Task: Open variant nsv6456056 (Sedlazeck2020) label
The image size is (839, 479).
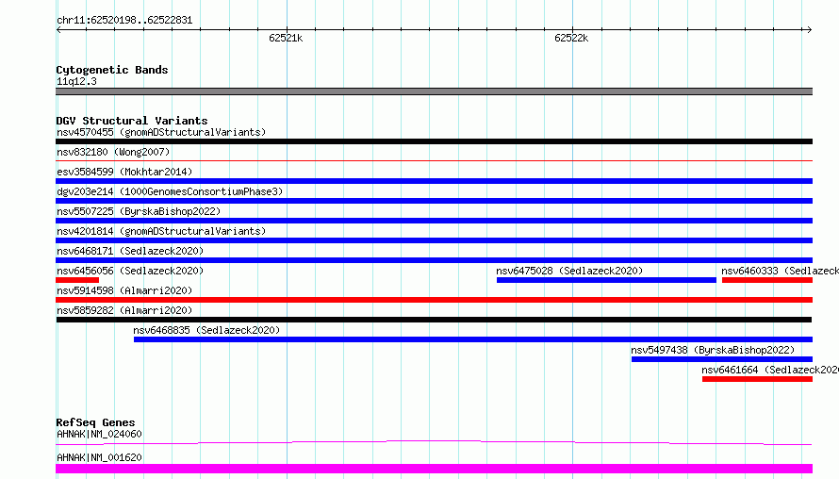Action: click(130, 271)
